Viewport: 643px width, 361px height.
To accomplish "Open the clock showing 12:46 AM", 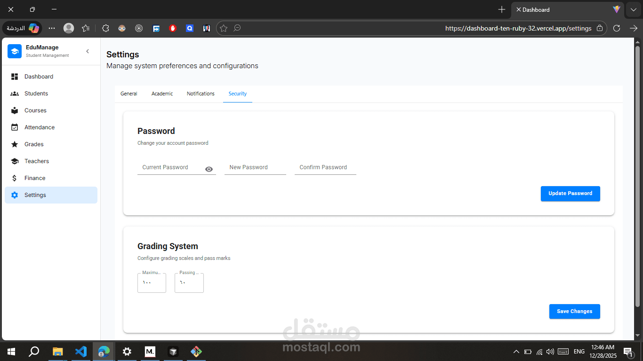I will pos(604,352).
